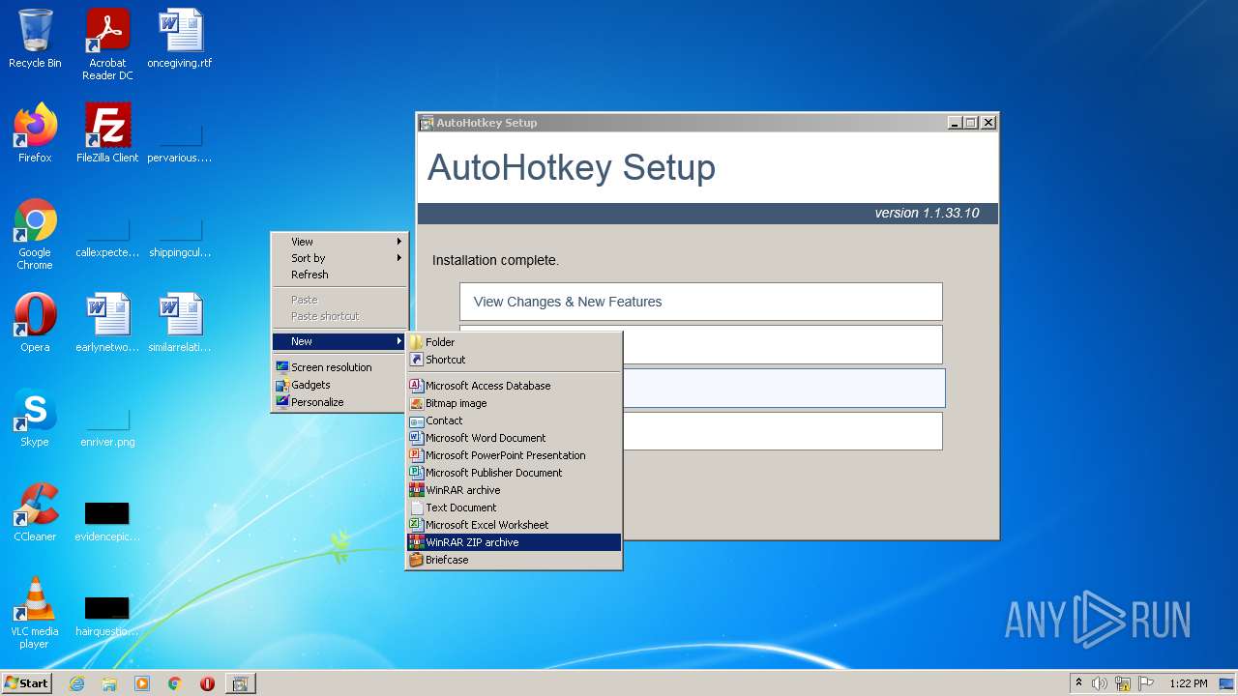Image resolution: width=1238 pixels, height=696 pixels.
Task: Choose Refresh from context menu
Action: (x=339, y=275)
